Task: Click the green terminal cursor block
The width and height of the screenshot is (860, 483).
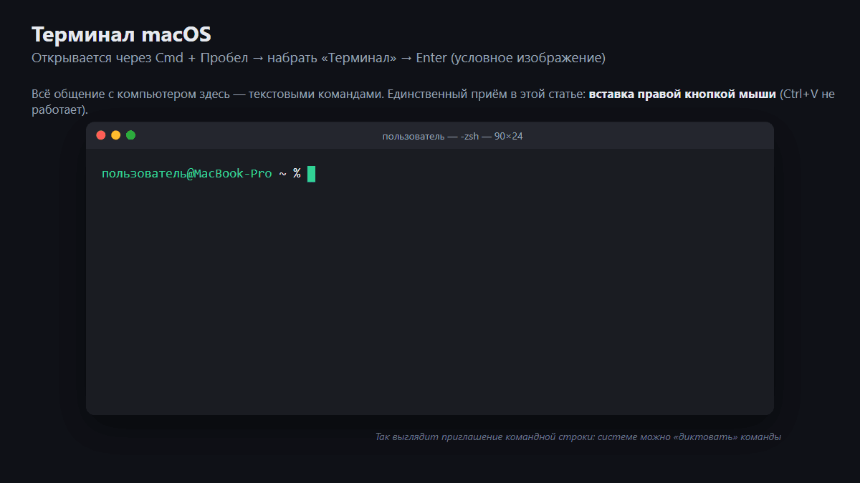Action: 311,174
